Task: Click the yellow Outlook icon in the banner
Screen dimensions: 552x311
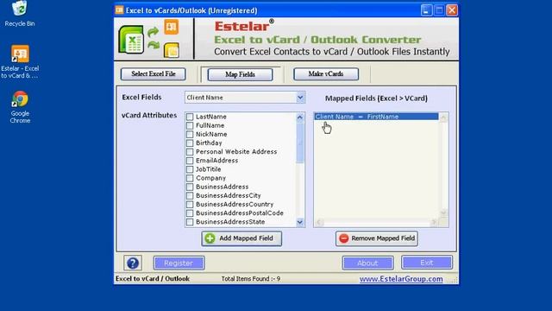Action: click(172, 50)
